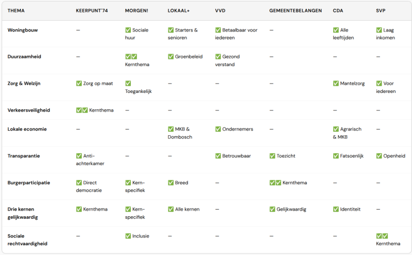Click the checkmark before "Ondernemers"
Image resolution: width=412 pixels, height=255 pixels.
point(218,129)
